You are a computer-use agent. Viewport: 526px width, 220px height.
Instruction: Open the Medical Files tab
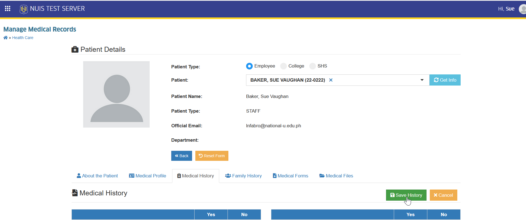(x=336, y=176)
